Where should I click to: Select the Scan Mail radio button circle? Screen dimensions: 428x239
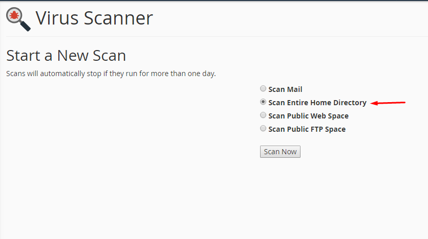click(x=263, y=88)
